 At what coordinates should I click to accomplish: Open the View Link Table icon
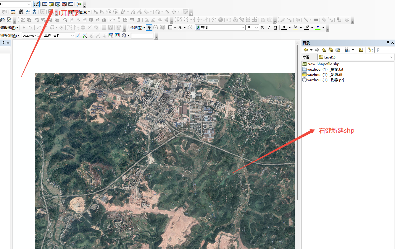click(118, 35)
